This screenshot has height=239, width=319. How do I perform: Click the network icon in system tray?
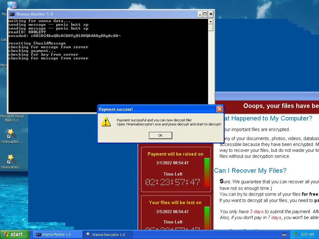[x=296, y=235]
